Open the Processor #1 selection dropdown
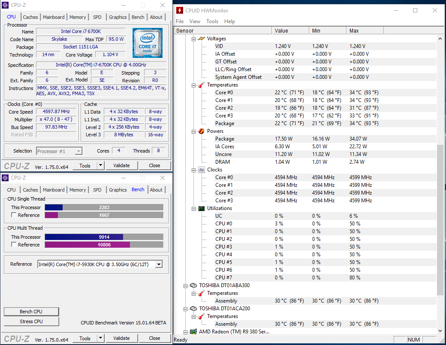Viewport: 446px width, 345px height. point(78,151)
